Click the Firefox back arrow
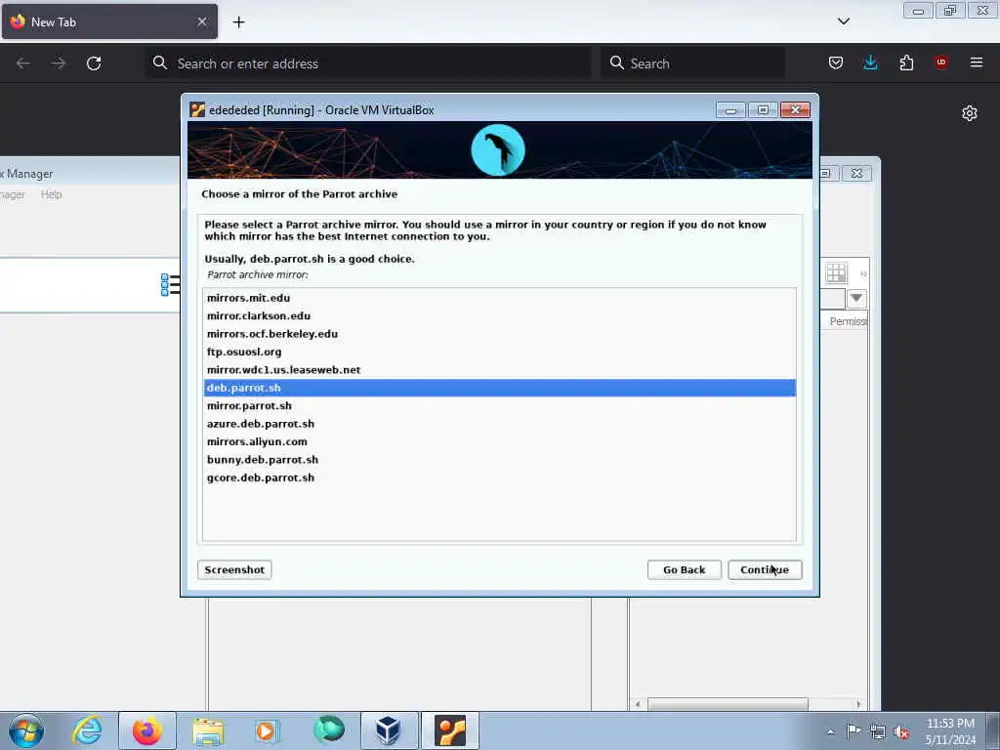This screenshot has height=750, width=1000. coord(23,63)
